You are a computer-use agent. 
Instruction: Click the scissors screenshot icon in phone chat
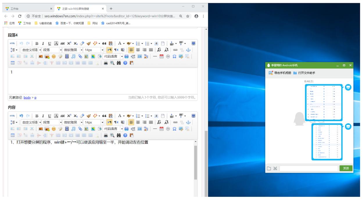click(275, 168)
